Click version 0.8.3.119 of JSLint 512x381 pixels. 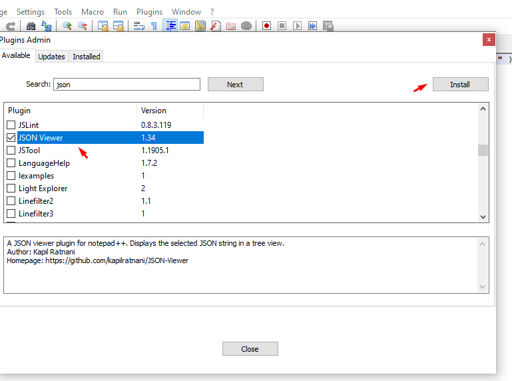click(156, 125)
